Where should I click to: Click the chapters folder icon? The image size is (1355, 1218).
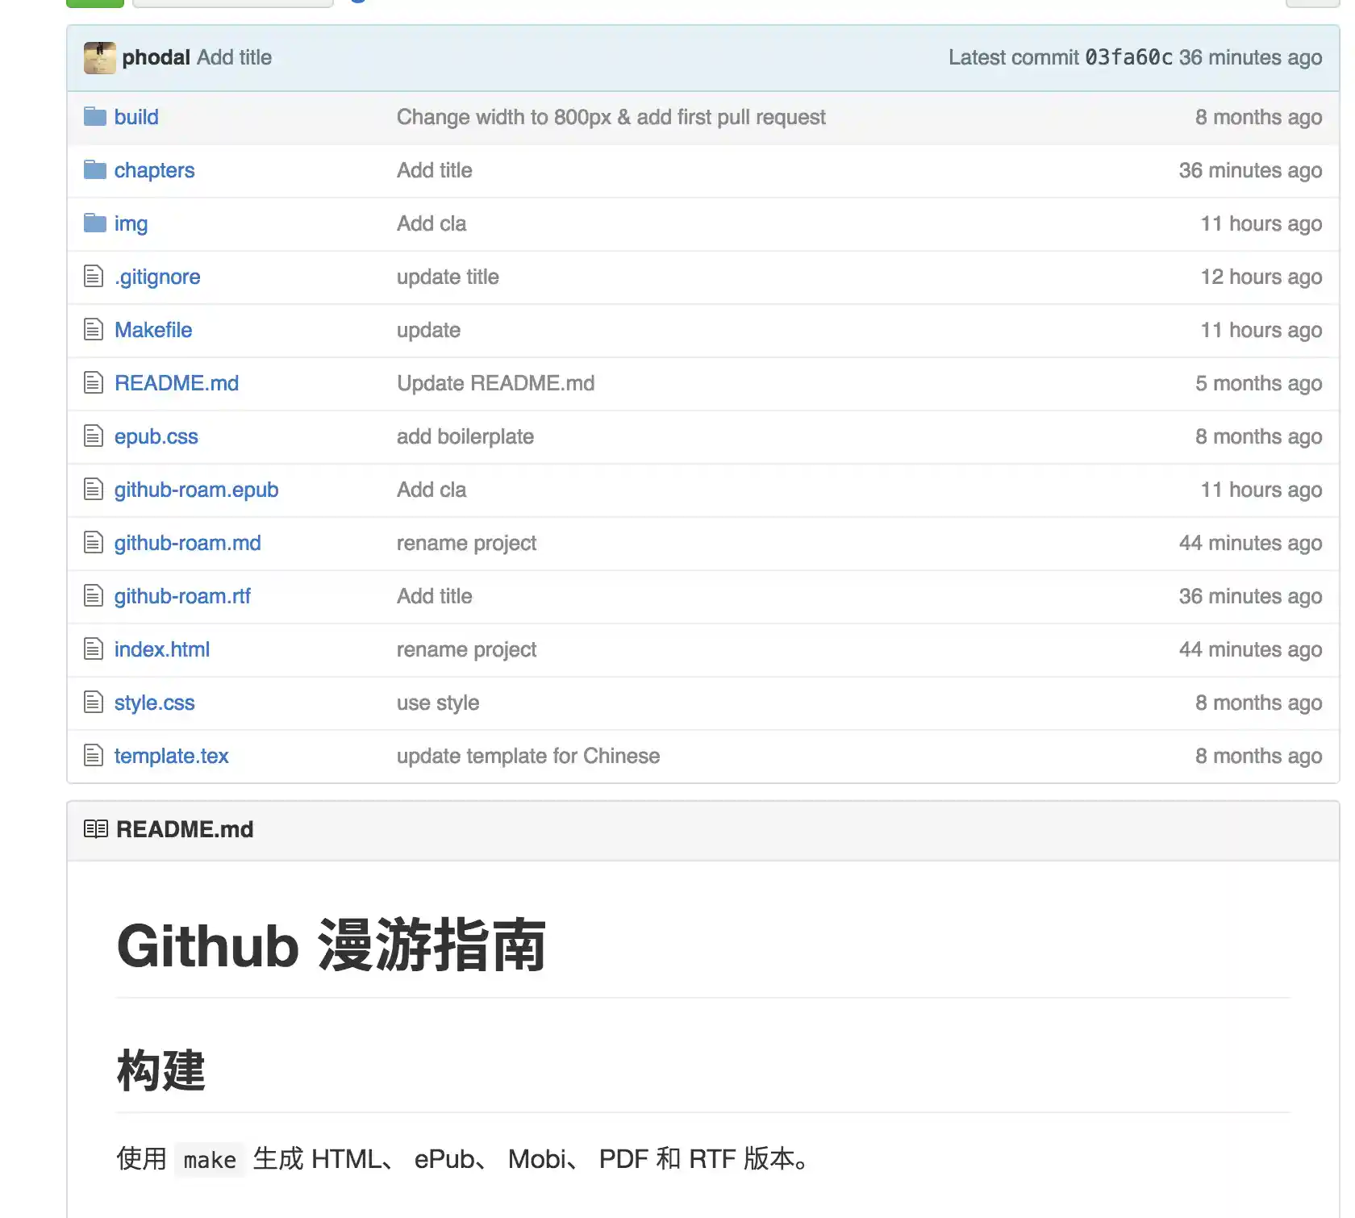point(94,170)
